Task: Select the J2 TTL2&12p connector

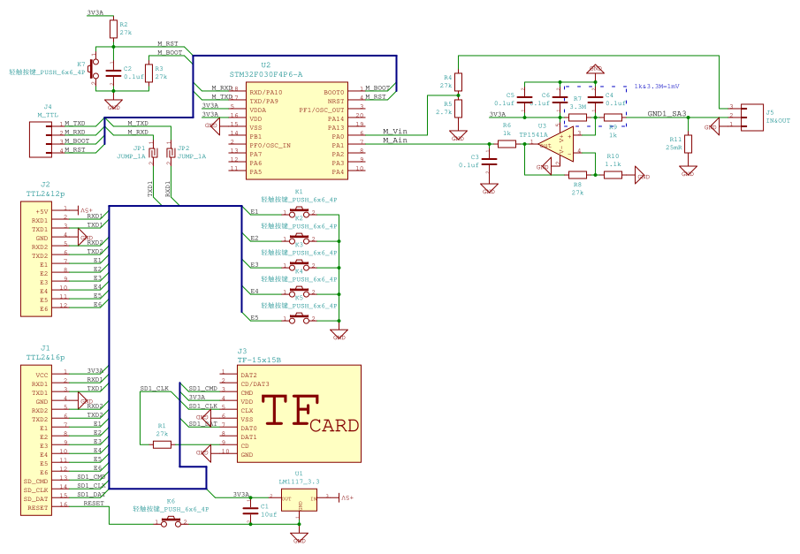Action: 40,258
